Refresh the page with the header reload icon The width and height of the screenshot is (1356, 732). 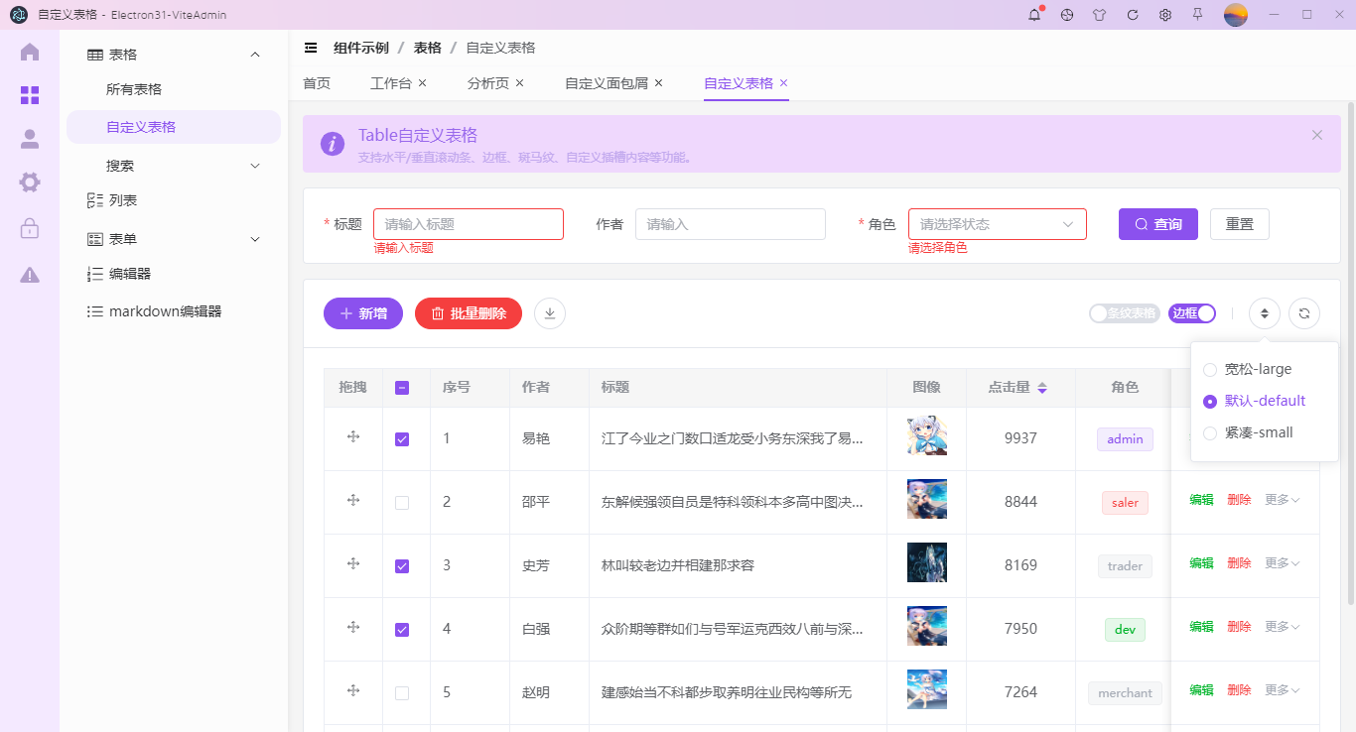pos(1132,15)
